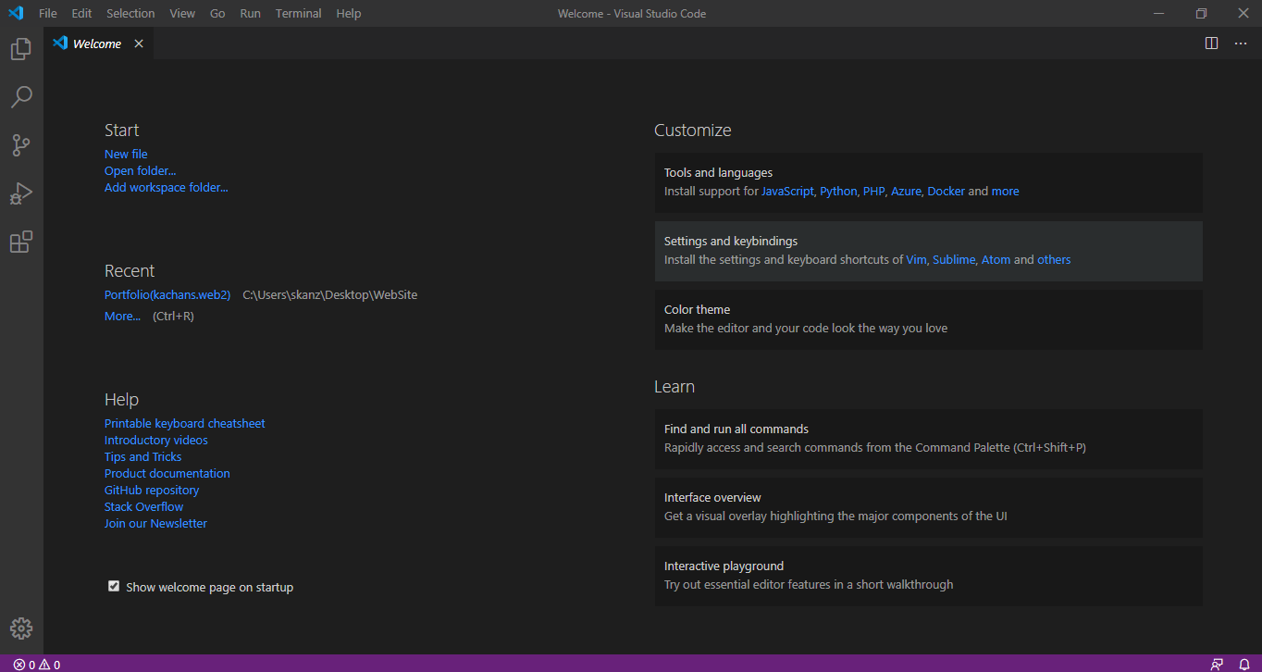1262x672 pixels.
Task: Uncheck Show welcome page on startup
Action: coord(114,586)
